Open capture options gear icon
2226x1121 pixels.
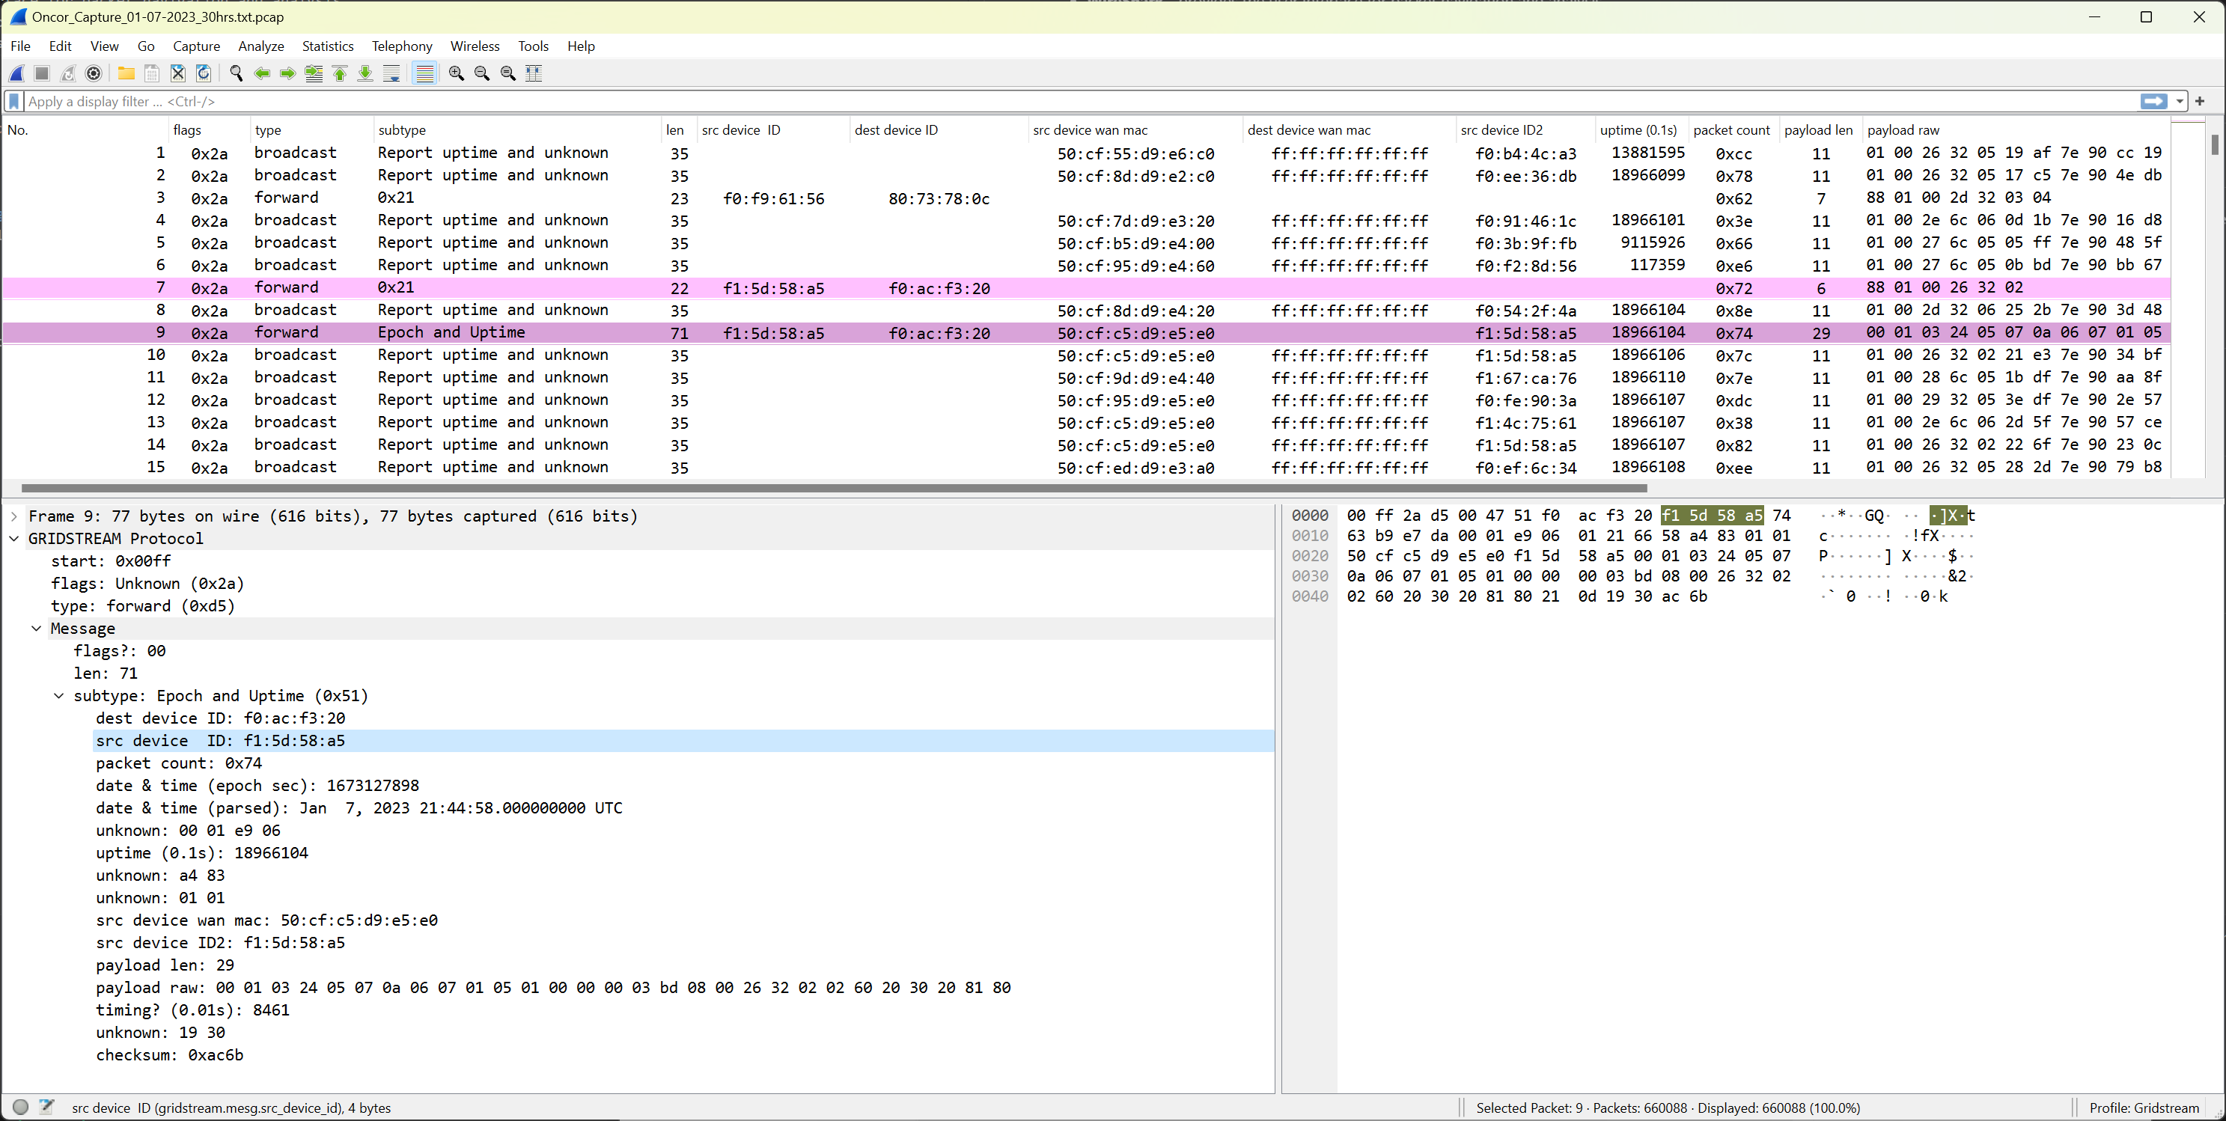[x=94, y=73]
